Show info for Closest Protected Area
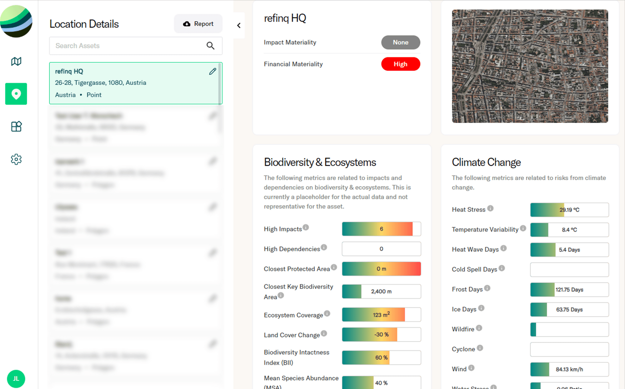Screen dimensions: 625x389 tap(334, 267)
